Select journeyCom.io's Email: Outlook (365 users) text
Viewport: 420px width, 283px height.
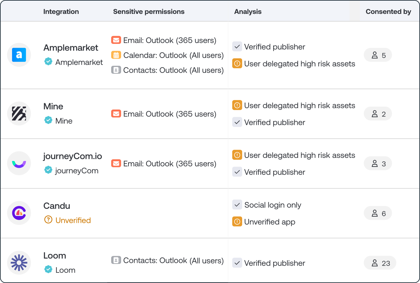click(x=170, y=164)
